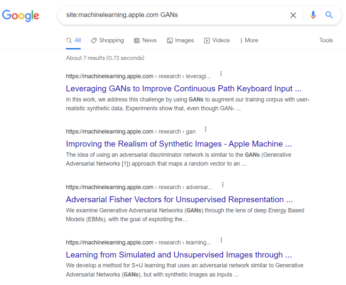Click snippet 'The idea of using an adversarial discriminator'
346x285 pixels.
pyautogui.click(x=178, y=159)
